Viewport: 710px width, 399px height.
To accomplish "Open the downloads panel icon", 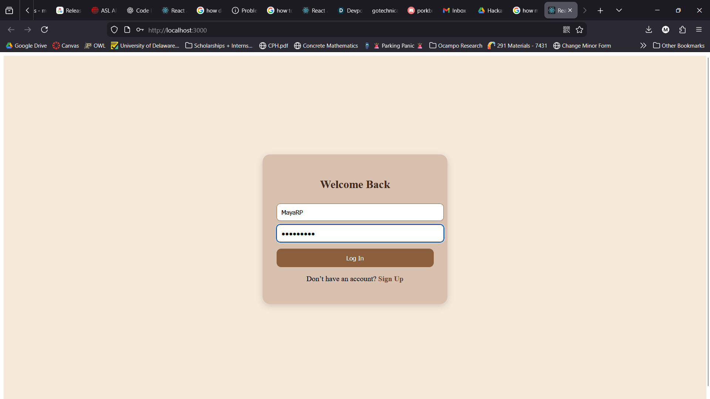I will point(649,30).
